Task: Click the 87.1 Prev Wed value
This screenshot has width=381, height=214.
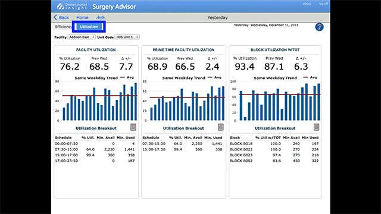Action: coord(274,67)
